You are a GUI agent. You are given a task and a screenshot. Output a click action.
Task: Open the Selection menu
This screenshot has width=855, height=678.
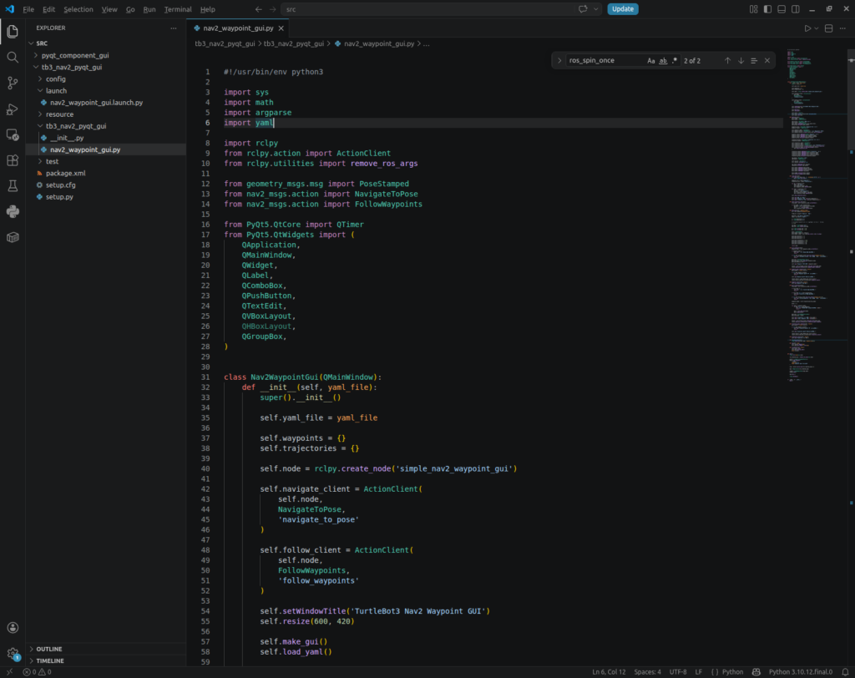point(78,9)
